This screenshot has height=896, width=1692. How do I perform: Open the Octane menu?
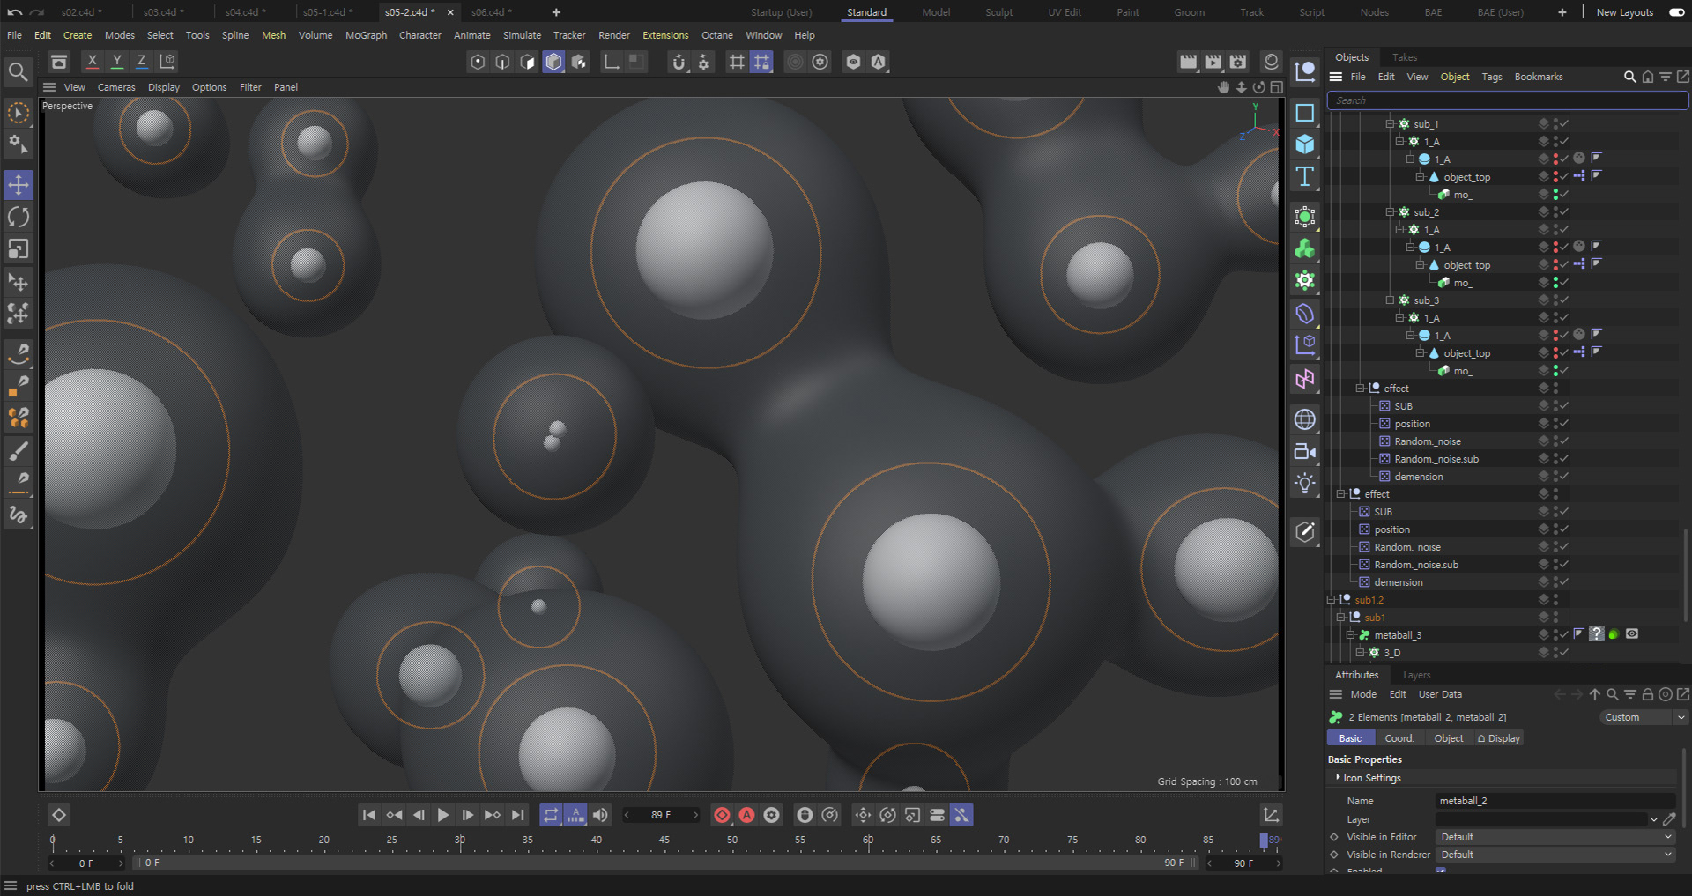click(x=717, y=35)
